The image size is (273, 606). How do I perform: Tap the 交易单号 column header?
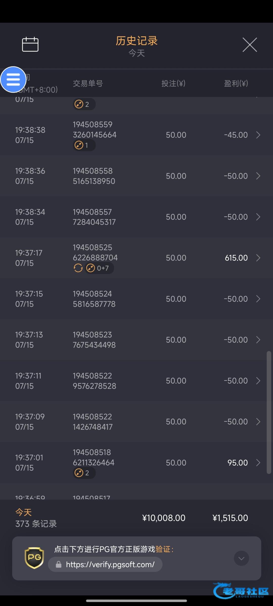pos(88,83)
